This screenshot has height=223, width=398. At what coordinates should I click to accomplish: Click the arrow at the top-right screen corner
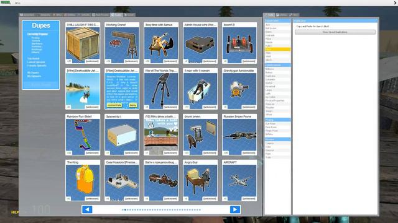[x=396, y=2]
